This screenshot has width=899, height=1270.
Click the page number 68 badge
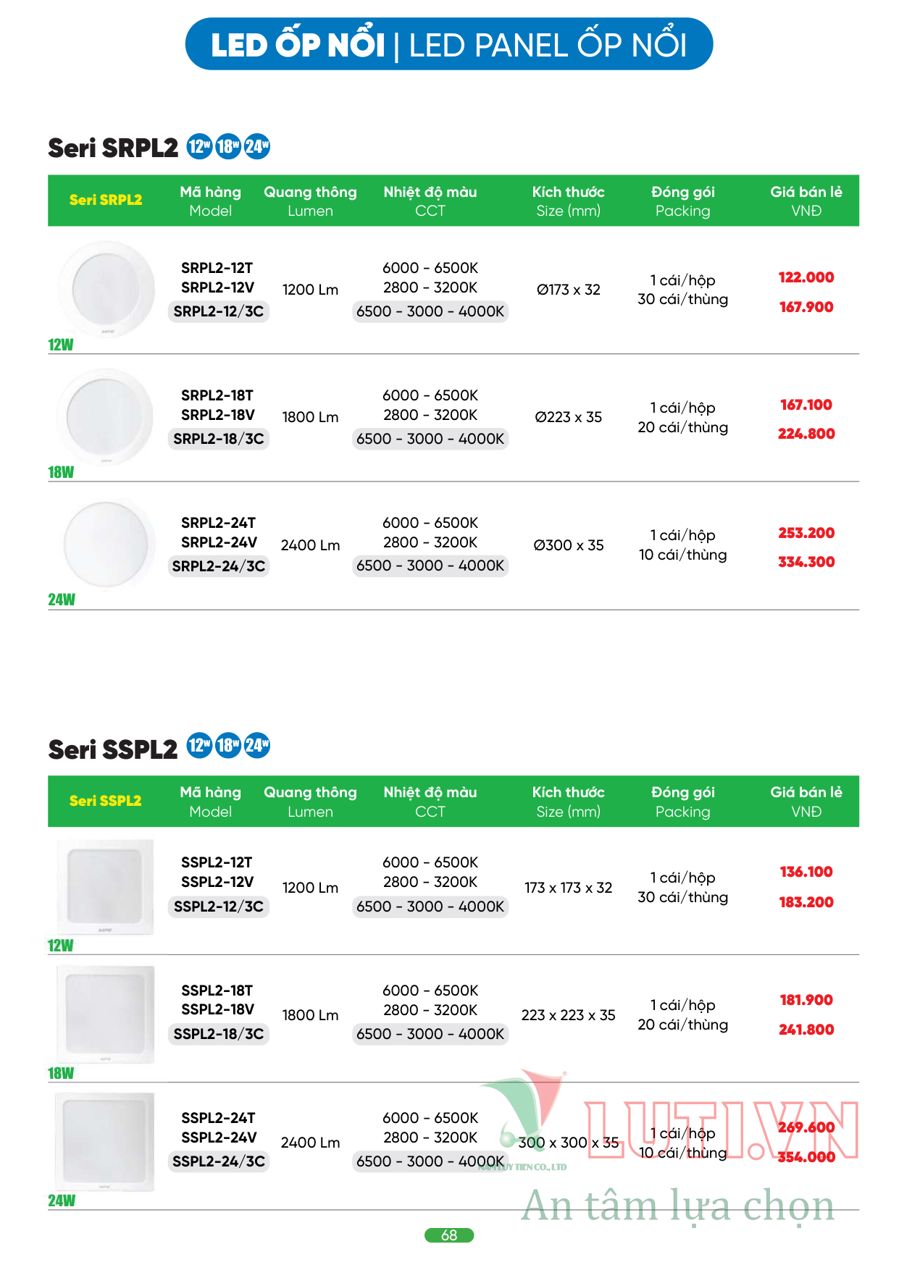pos(449,1235)
